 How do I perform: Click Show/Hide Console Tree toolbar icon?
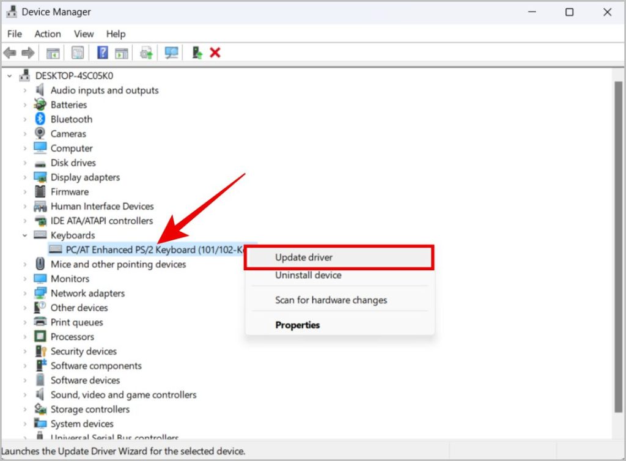[x=53, y=53]
